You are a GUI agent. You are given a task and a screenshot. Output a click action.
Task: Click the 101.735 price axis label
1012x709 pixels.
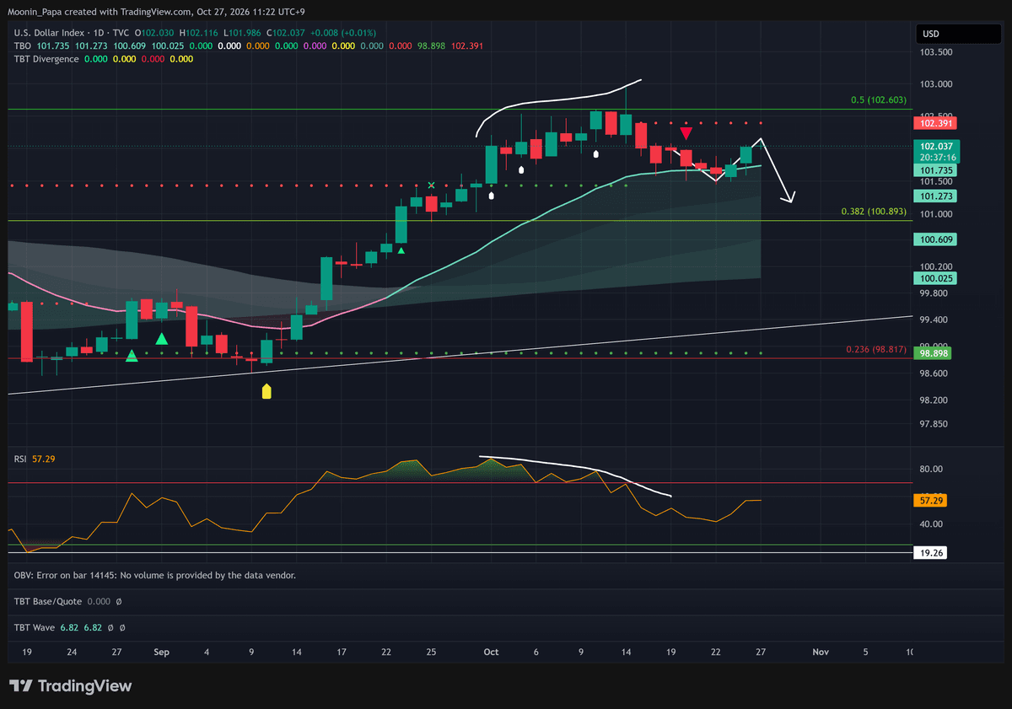coord(937,170)
